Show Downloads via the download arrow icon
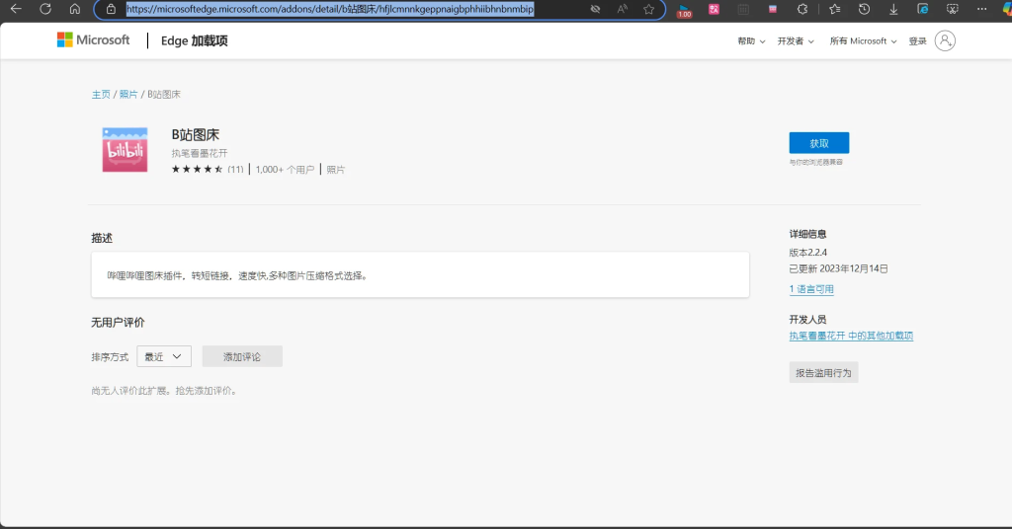1012x529 pixels. click(x=893, y=9)
